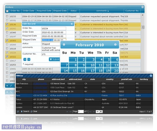Go to previous page in Offices pager

pyautogui.click(x=70, y=112)
